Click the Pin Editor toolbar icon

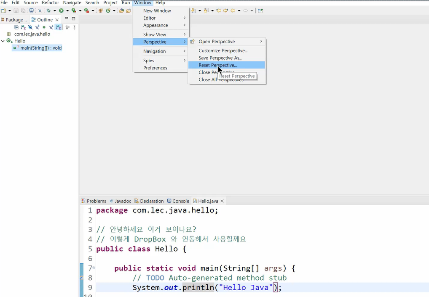tap(260, 11)
